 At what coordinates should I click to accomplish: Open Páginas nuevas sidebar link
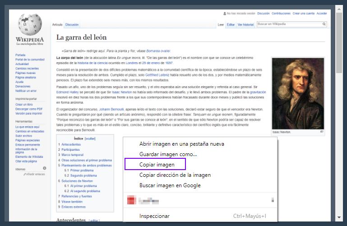(25, 73)
